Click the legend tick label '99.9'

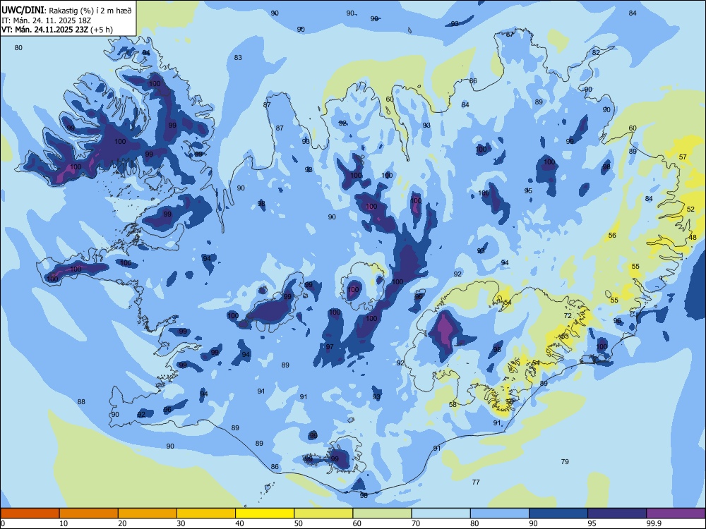[654, 523]
